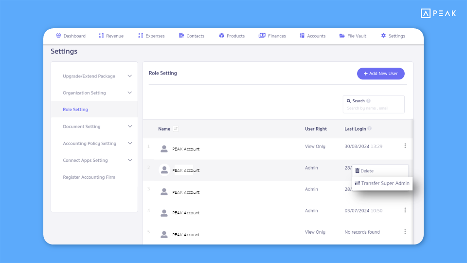Expand the Accounting Policy Setting chevron

(x=130, y=143)
